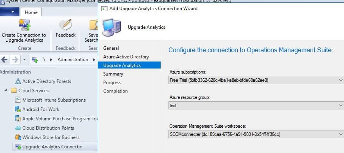Image resolution: width=344 pixels, height=153 pixels.
Task: Click Create Connection to Upgrade Analytics icon
Action: (x=24, y=25)
